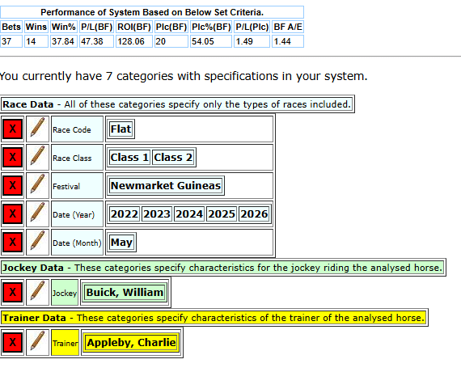Edit the Trainer criterion pencil icon
Image resolution: width=461 pixels, height=372 pixels.
[x=38, y=342]
